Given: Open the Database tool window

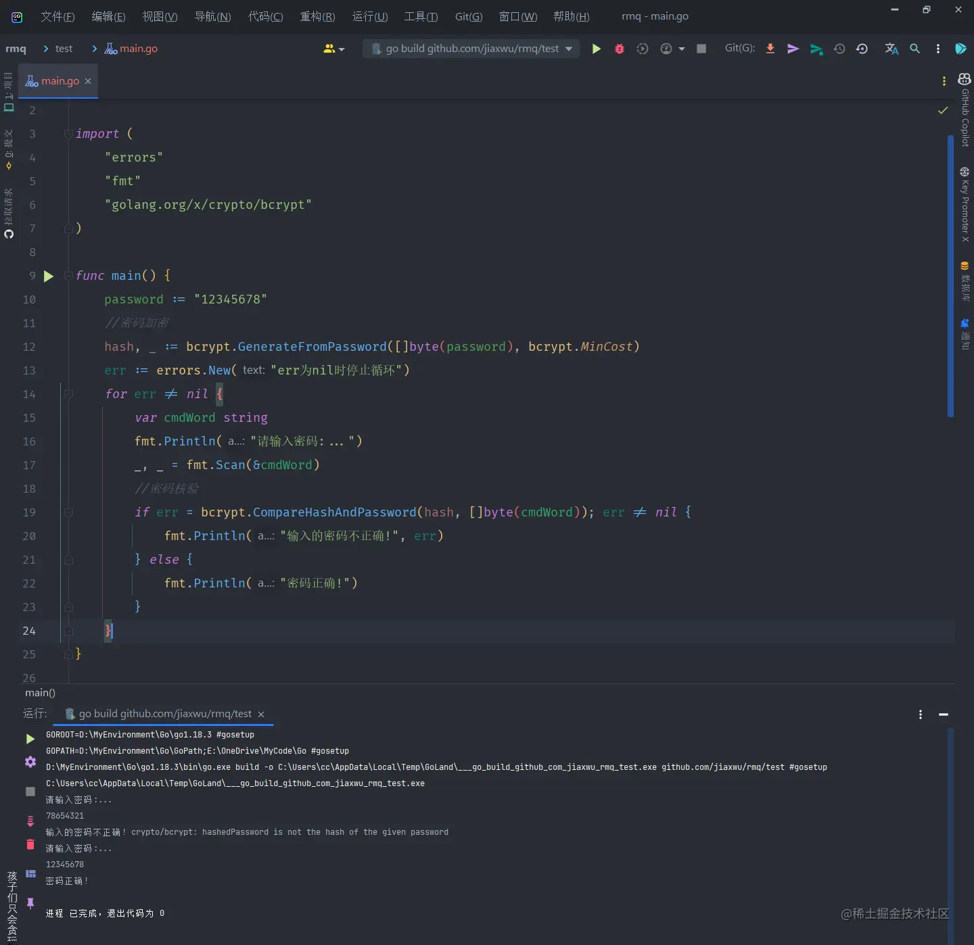Looking at the screenshot, I should pyautogui.click(x=965, y=281).
